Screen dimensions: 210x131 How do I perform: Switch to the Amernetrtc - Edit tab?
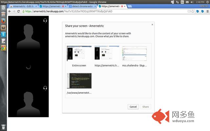coord(24,6)
